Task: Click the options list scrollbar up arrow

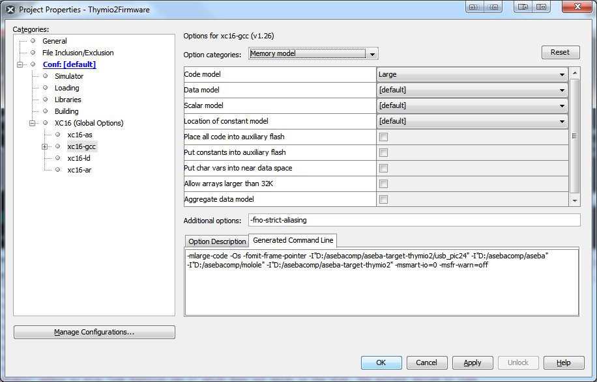Action: tap(575, 73)
